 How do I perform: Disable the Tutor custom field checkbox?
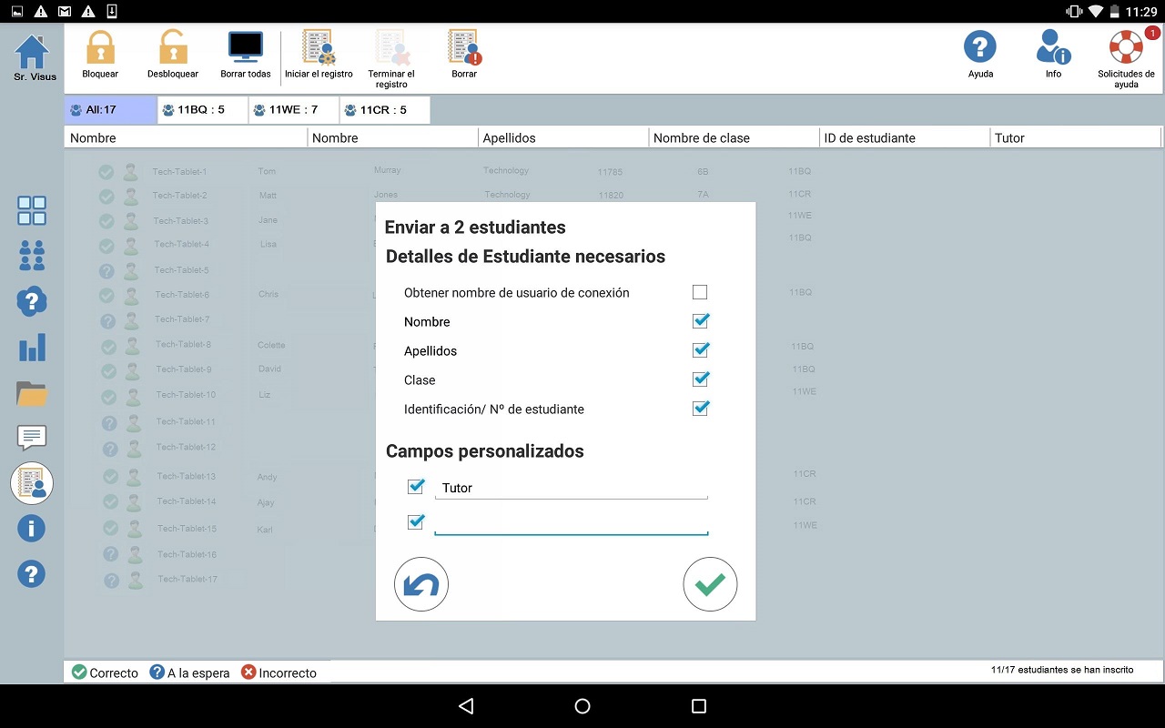tap(416, 487)
